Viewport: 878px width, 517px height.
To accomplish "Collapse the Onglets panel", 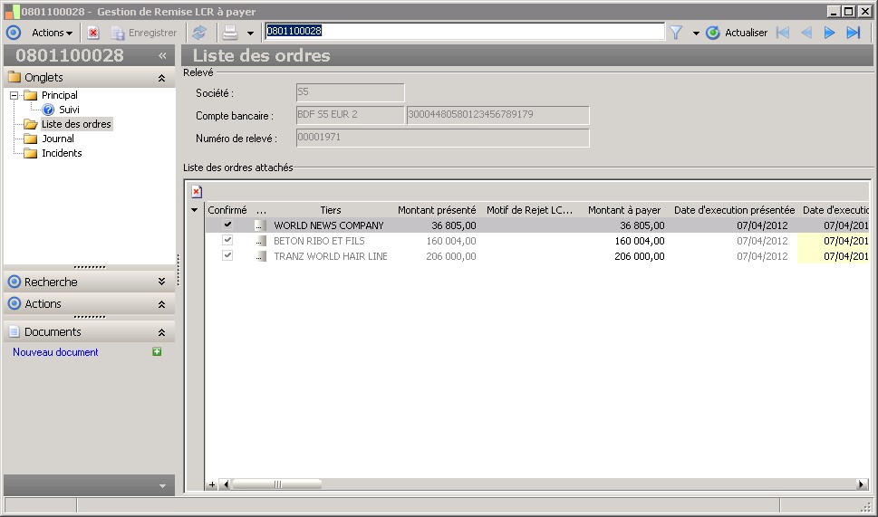I will tap(162, 78).
